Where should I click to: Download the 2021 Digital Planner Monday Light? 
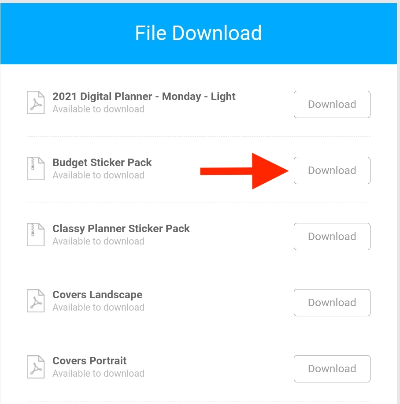click(x=332, y=104)
